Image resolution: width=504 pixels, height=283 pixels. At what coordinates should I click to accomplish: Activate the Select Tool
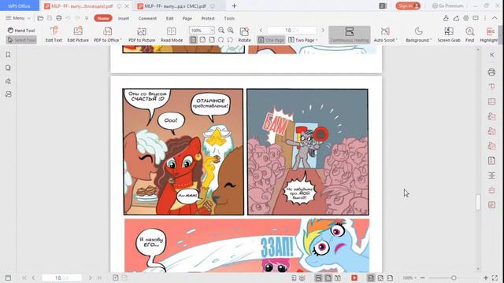tap(21, 40)
